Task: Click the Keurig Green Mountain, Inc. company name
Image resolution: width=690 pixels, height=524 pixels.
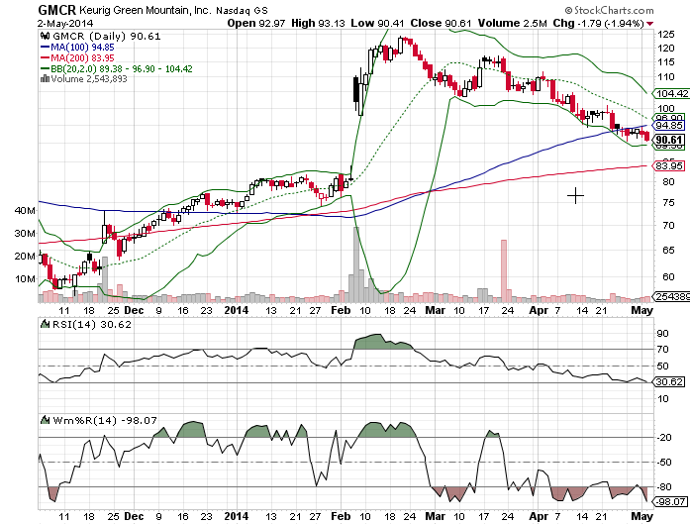Action: pyautogui.click(x=146, y=10)
